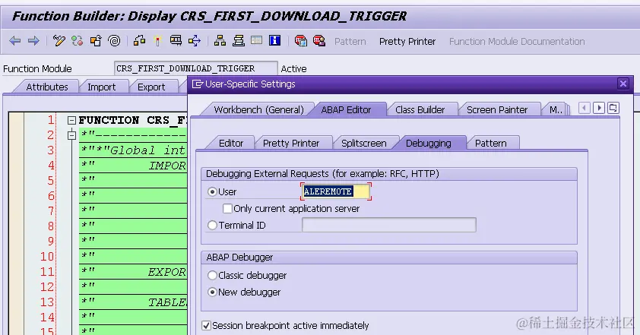
Task: Show the Navigation Stack icon
Action: 239,41
